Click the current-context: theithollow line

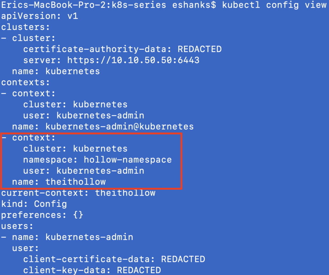point(78,193)
